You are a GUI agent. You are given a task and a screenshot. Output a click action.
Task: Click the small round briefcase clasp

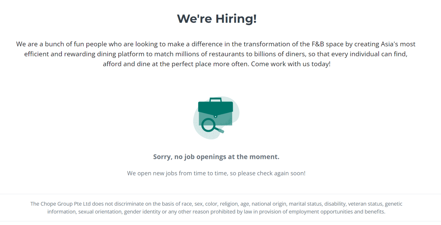tap(216, 117)
